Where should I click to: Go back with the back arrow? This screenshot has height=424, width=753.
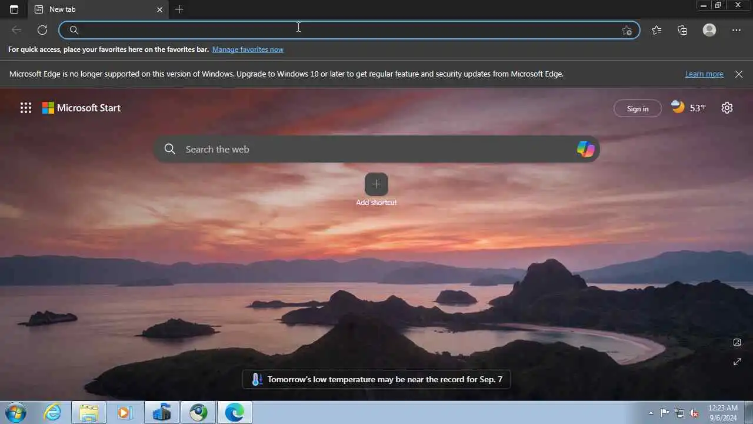point(16,30)
